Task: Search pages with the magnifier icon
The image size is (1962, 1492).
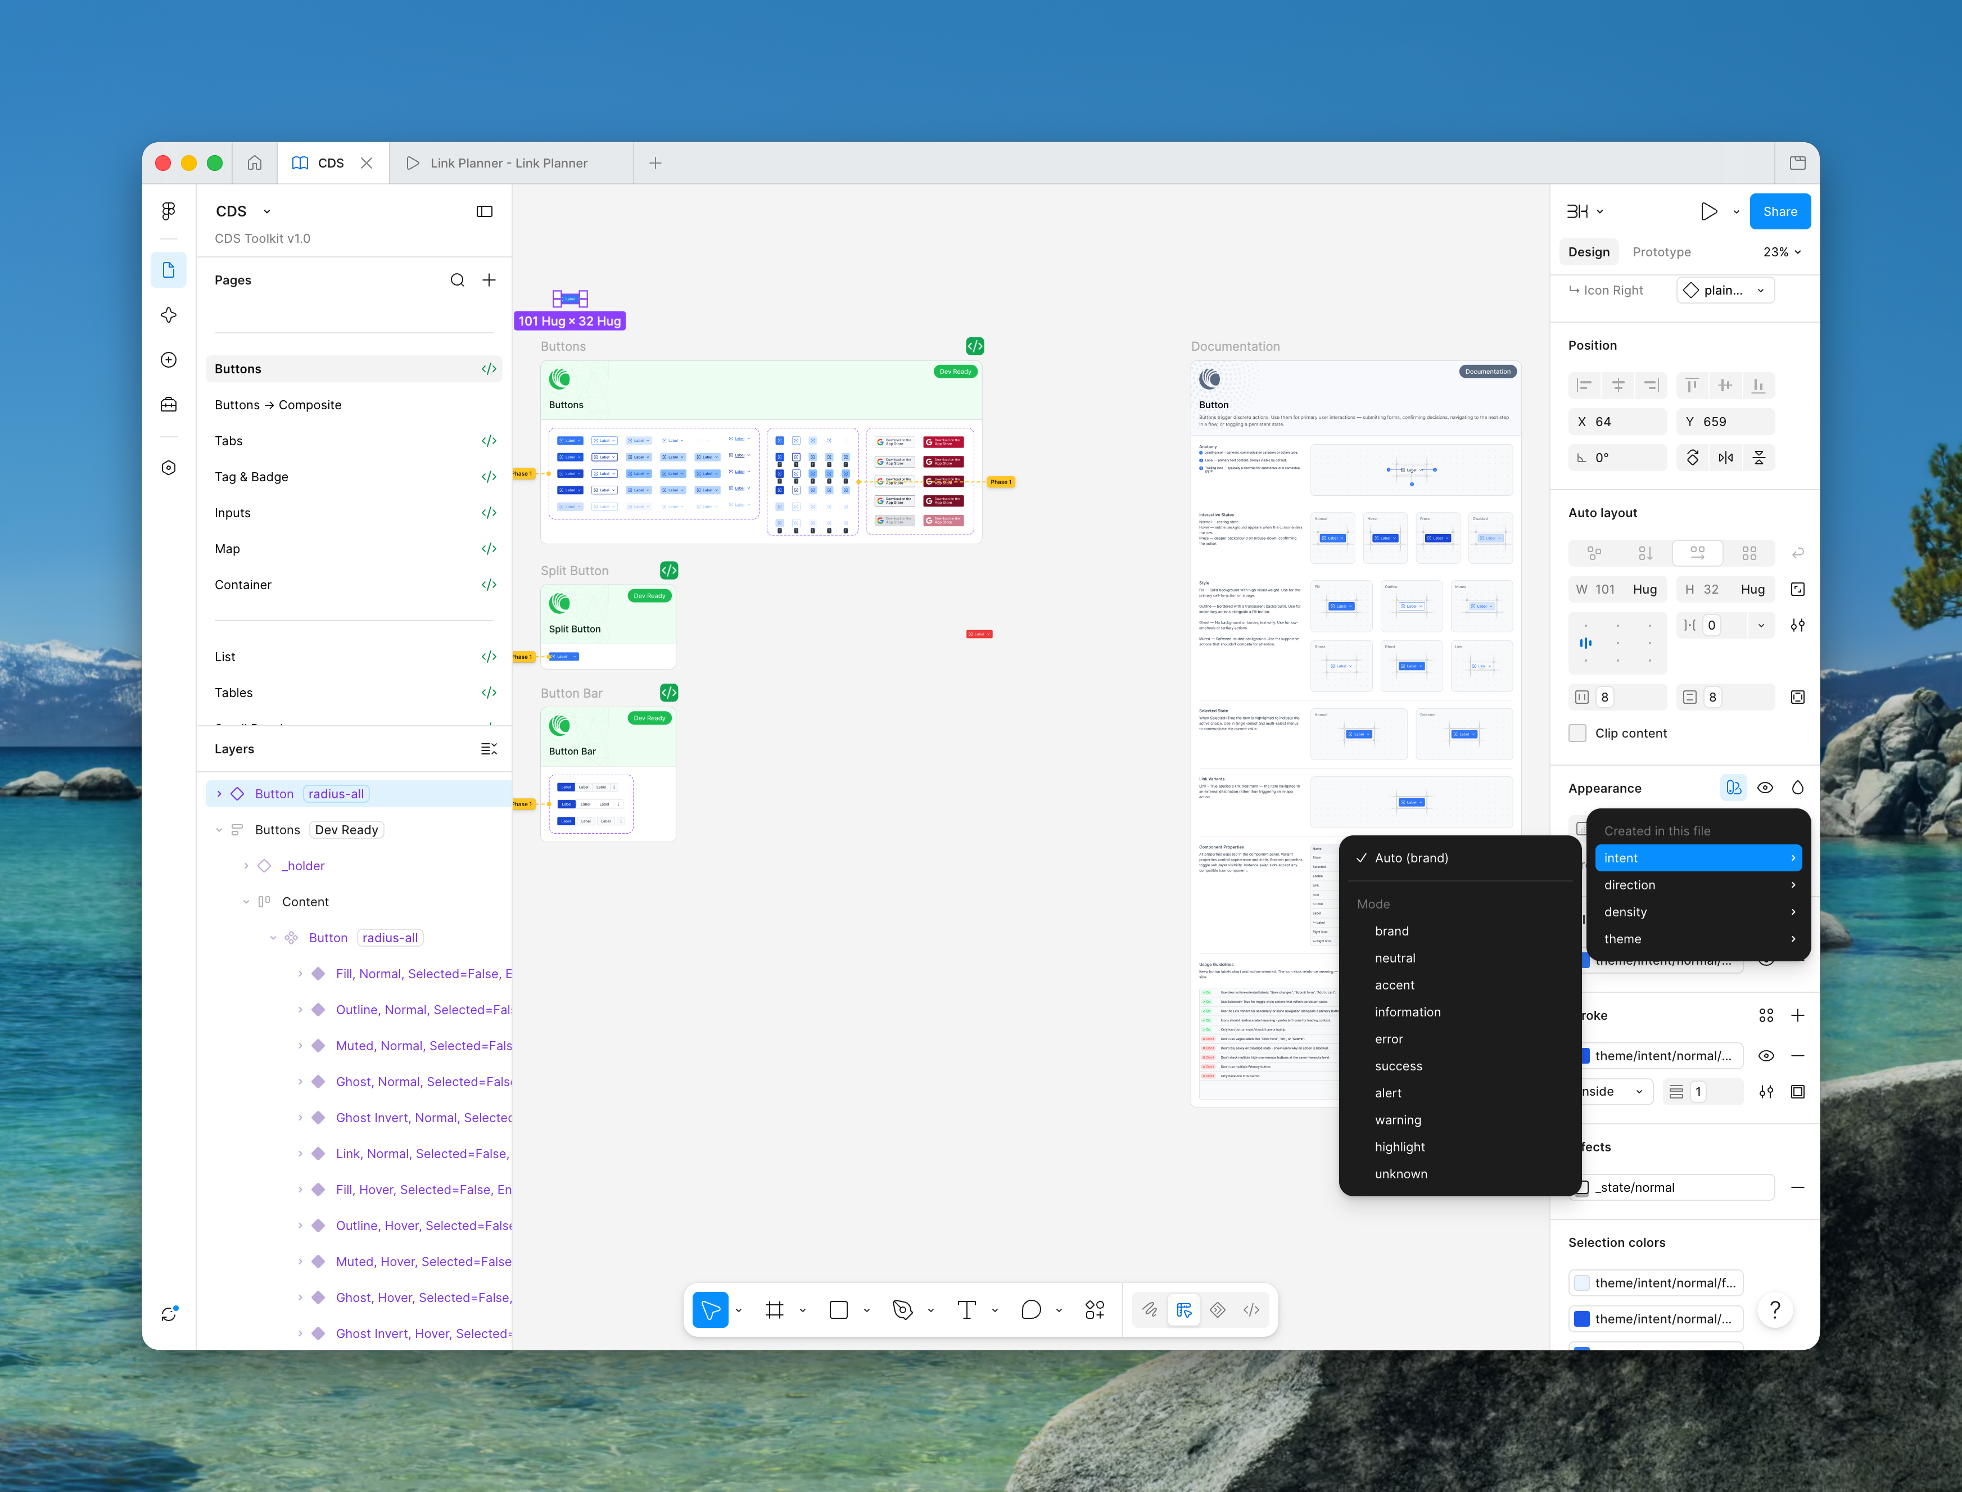Action: 458,280
